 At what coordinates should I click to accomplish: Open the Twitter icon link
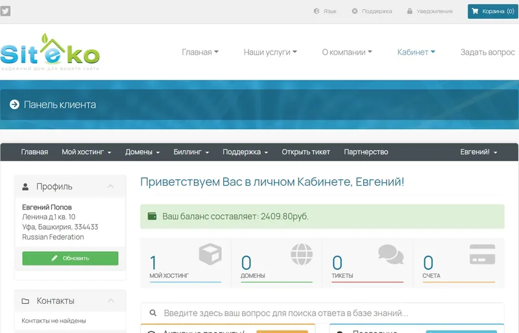(5, 11)
